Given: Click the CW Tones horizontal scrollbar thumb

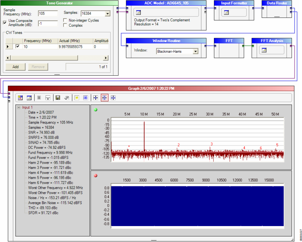Looking at the screenshot, I should (44, 58).
